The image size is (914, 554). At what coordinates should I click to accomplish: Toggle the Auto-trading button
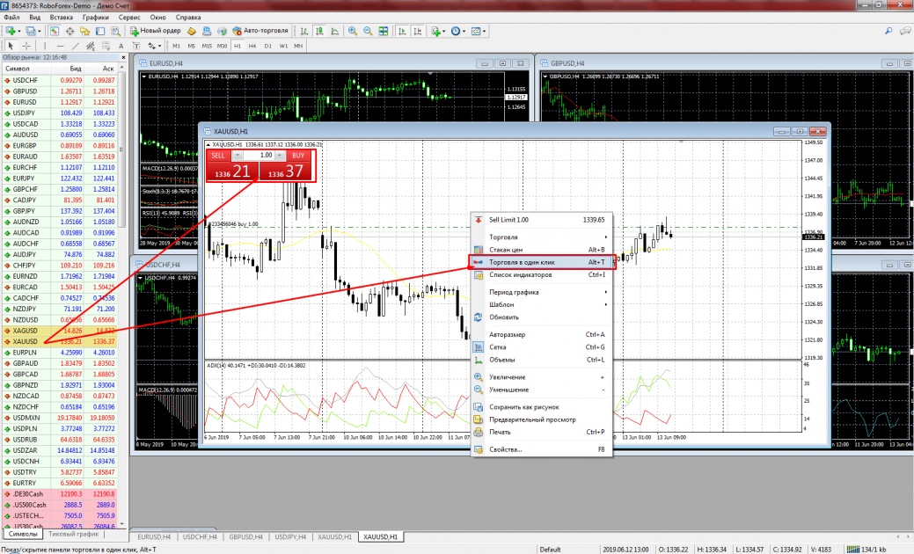[259, 31]
